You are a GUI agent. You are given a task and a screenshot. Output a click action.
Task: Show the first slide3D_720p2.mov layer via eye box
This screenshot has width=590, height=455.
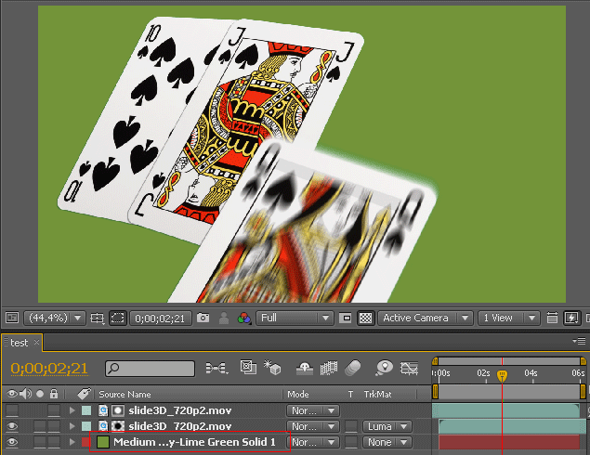[12, 410]
